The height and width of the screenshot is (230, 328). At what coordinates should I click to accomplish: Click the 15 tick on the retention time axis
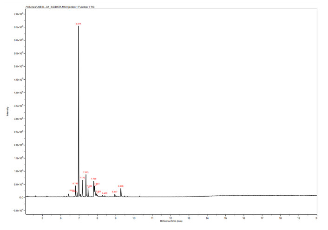[225, 217]
